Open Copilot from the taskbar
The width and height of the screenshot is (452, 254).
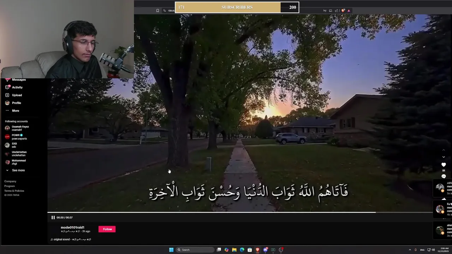click(226, 250)
